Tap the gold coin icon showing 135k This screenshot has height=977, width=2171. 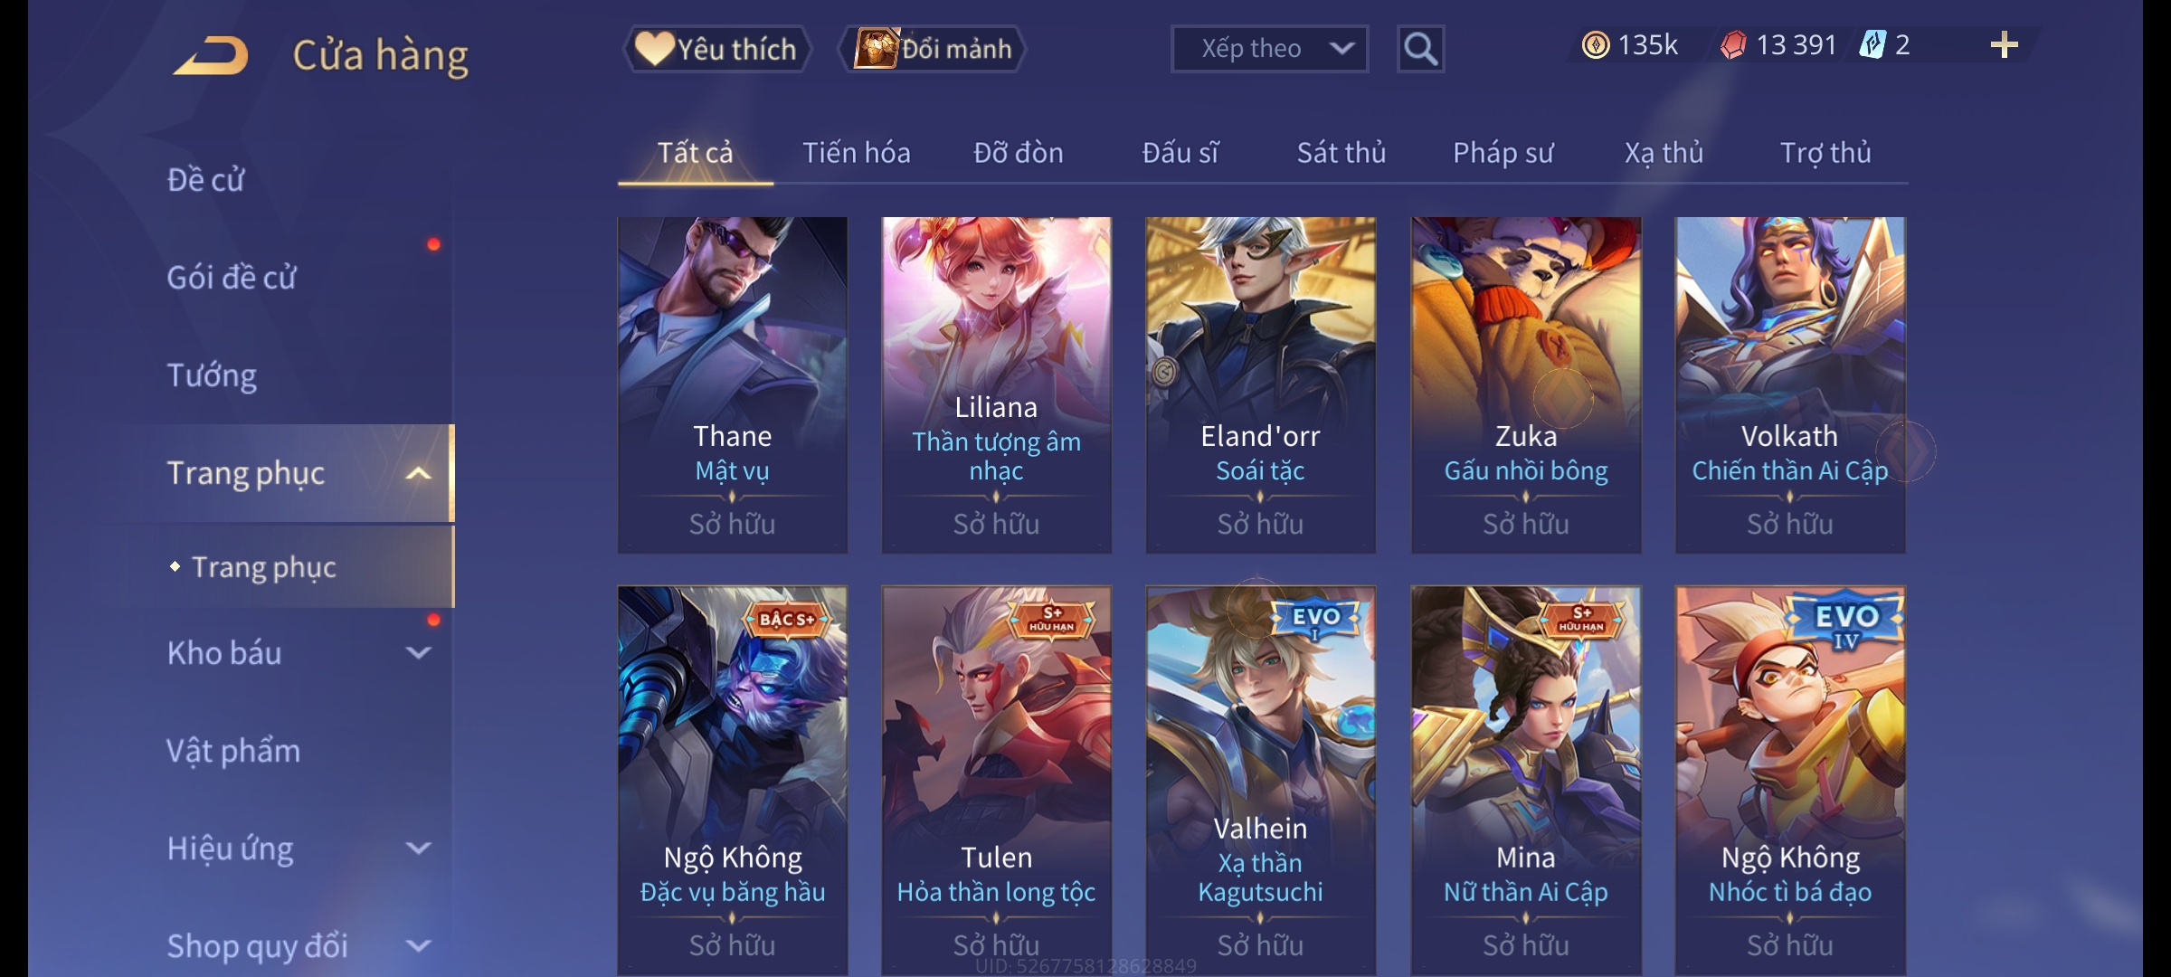pos(1596,45)
